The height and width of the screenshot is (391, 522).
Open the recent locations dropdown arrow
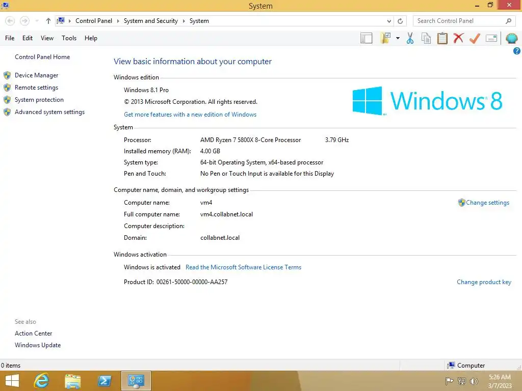37,21
